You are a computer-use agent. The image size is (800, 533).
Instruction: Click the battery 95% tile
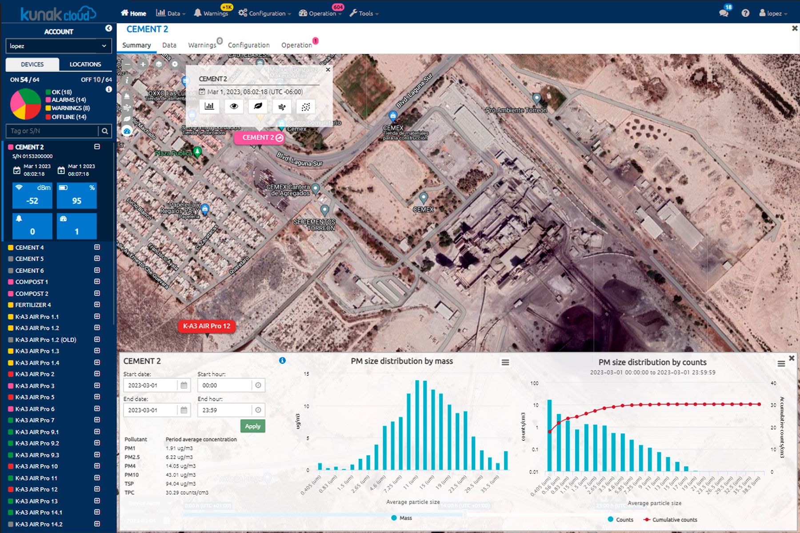coord(77,195)
